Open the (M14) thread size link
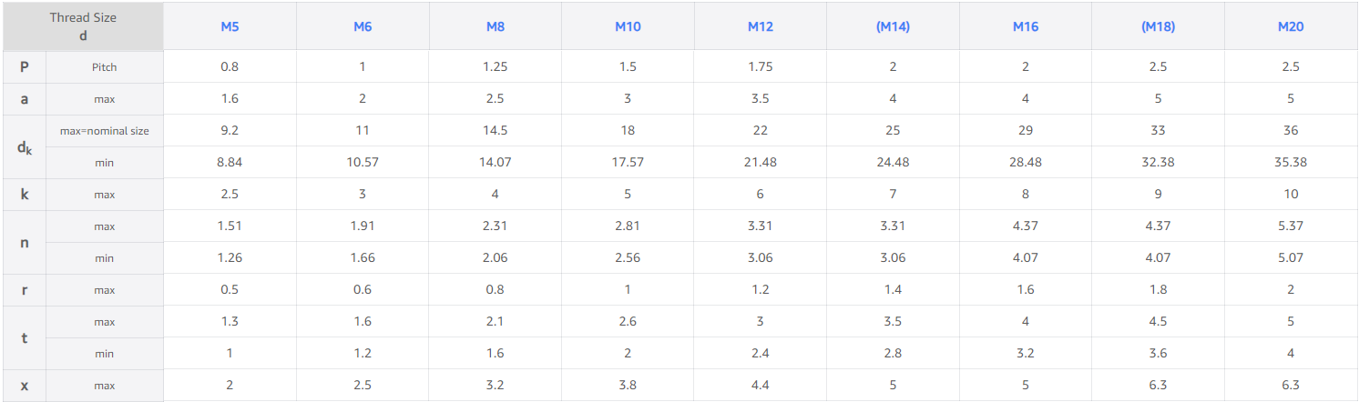 [x=893, y=26]
